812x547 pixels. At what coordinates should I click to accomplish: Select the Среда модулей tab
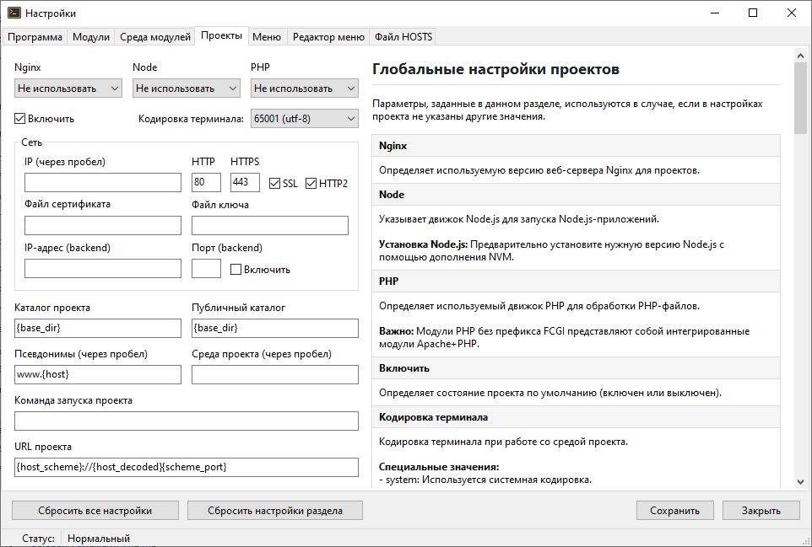pos(155,37)
